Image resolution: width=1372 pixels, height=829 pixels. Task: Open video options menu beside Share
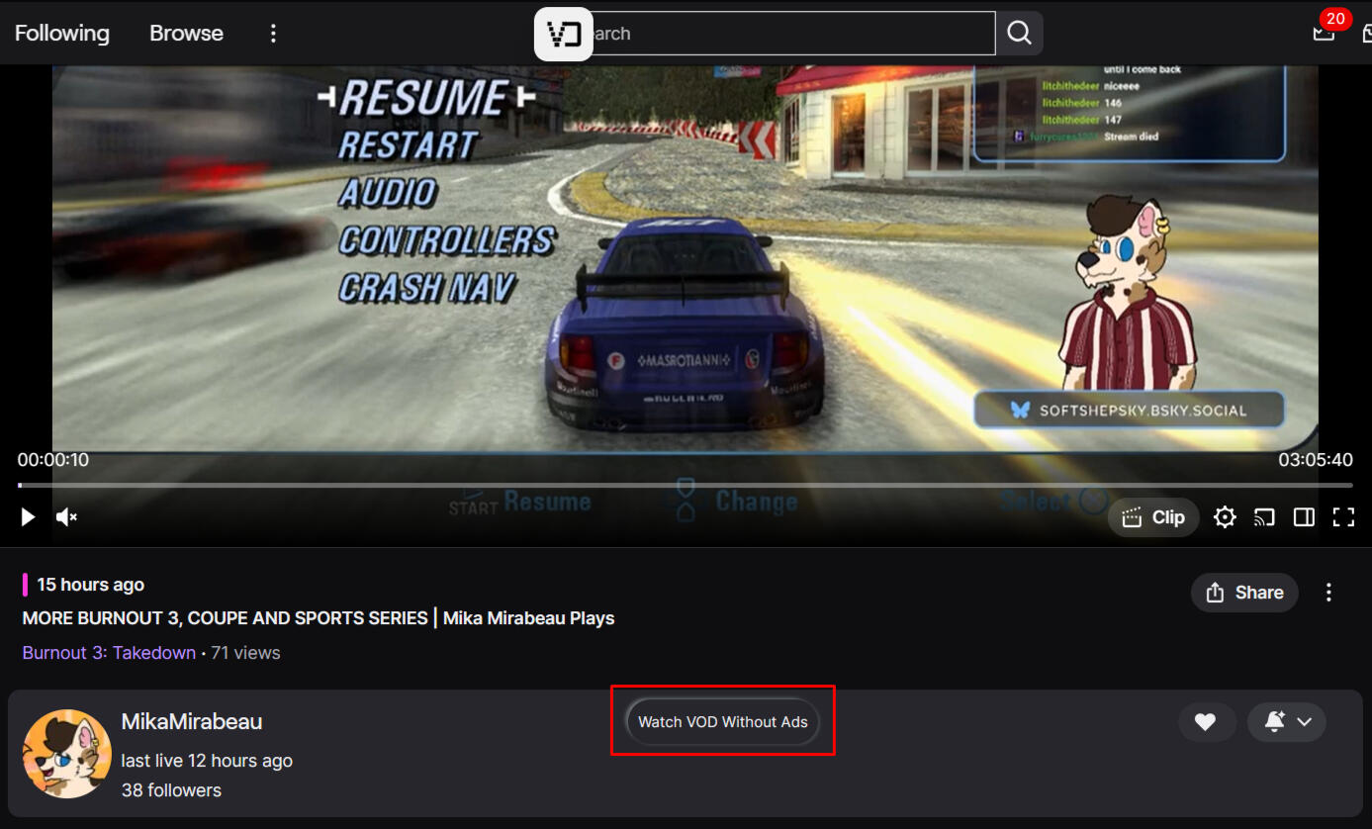pyautogui.click(x=1328, y=593)
